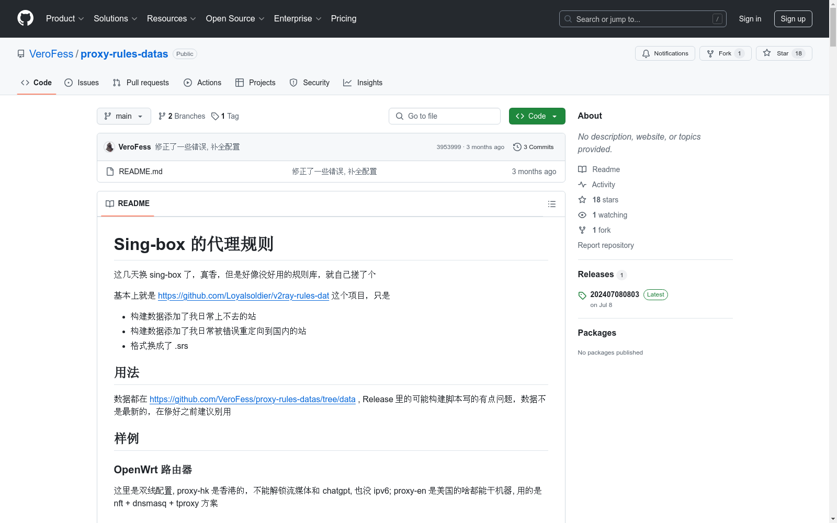This screenshot has height=523, width=837.
Task: View the 1 Tag list
Action: [225, 116]
